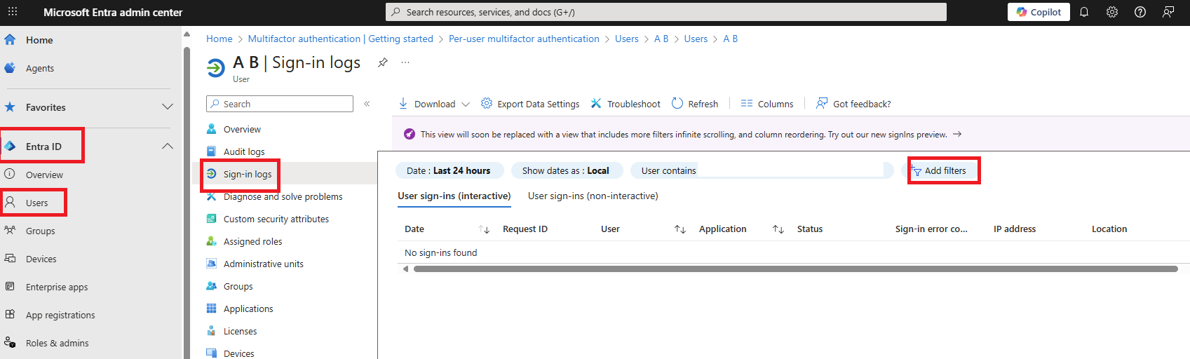This screenshot has width=1190, height=359.
Task: Open Export Data Settings
Action: tap(530, 104)
